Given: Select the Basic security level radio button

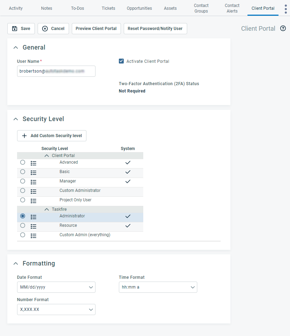Looking at the screenshot, I should click(x=23, y=172).
